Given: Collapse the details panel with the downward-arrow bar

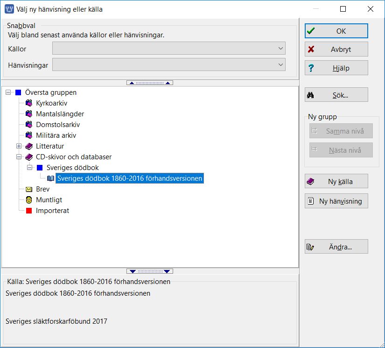Looking at the screenshot, I should [x=150, y=271].
